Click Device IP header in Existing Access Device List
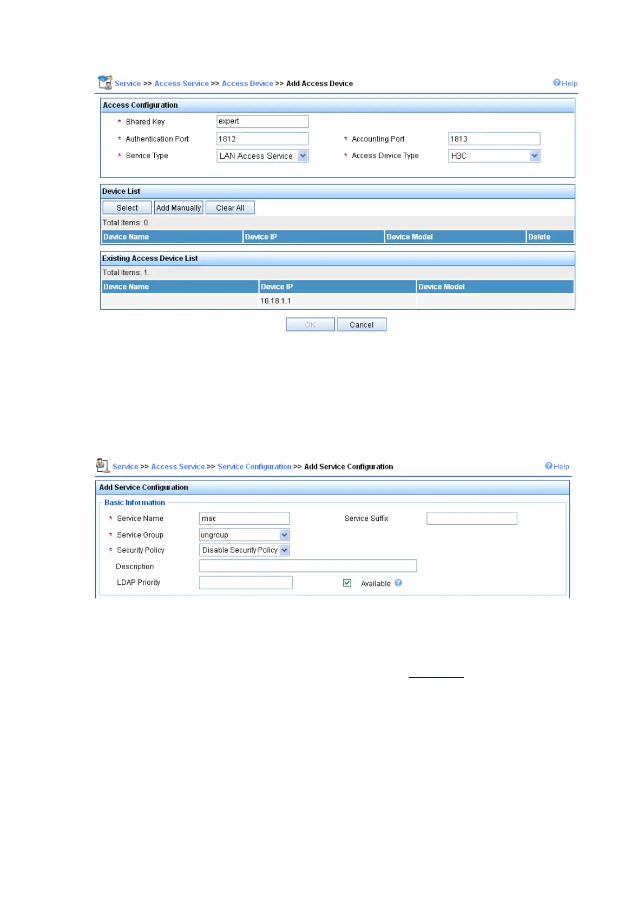The width and height of the screenshot is (644, 912). 338,286
